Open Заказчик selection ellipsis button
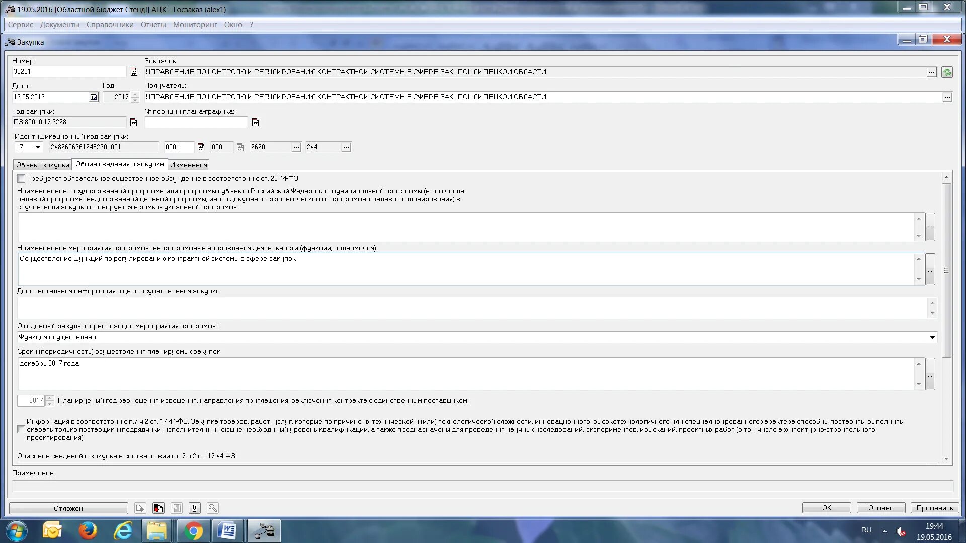The image size is (966, 543). pyautogui.click(x=932, y=72)
